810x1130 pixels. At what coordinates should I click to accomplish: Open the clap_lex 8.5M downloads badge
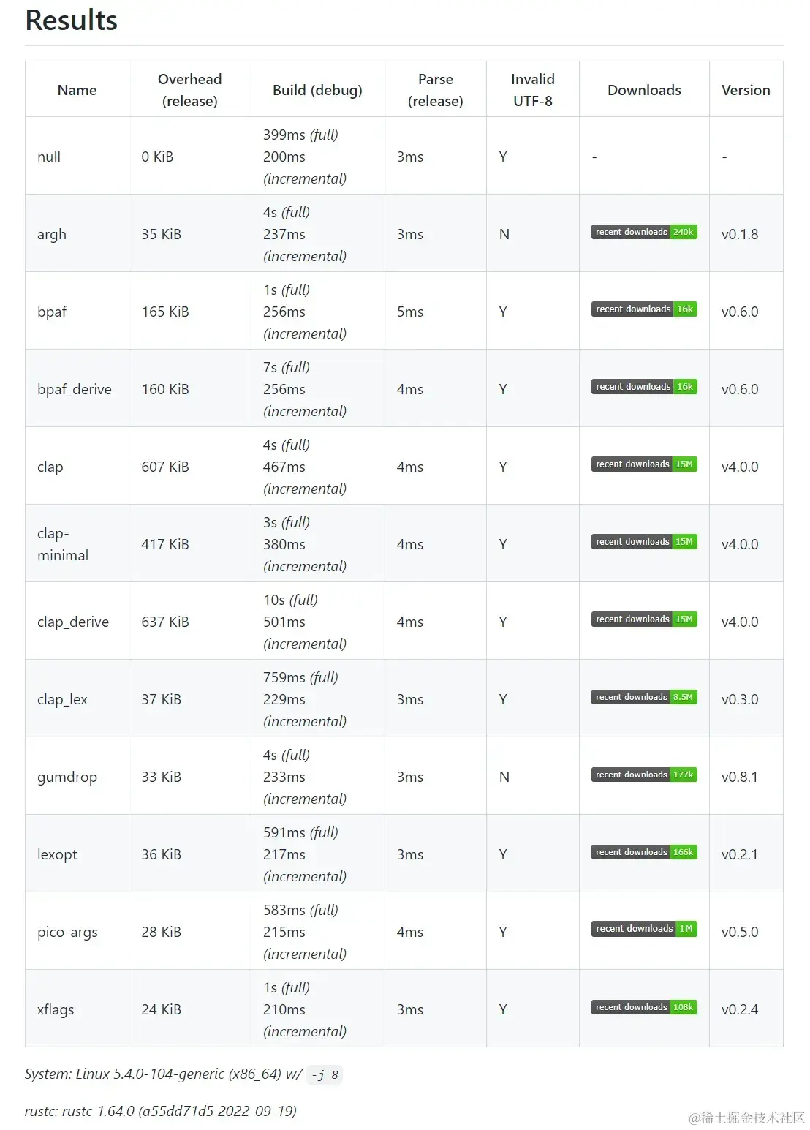[644, 697]
